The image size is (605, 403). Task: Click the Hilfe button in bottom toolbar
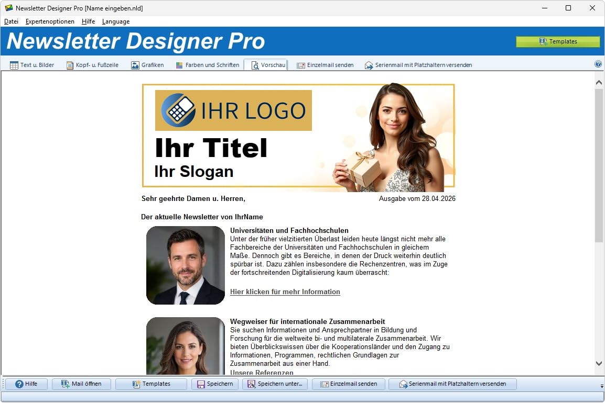(26, 384)
